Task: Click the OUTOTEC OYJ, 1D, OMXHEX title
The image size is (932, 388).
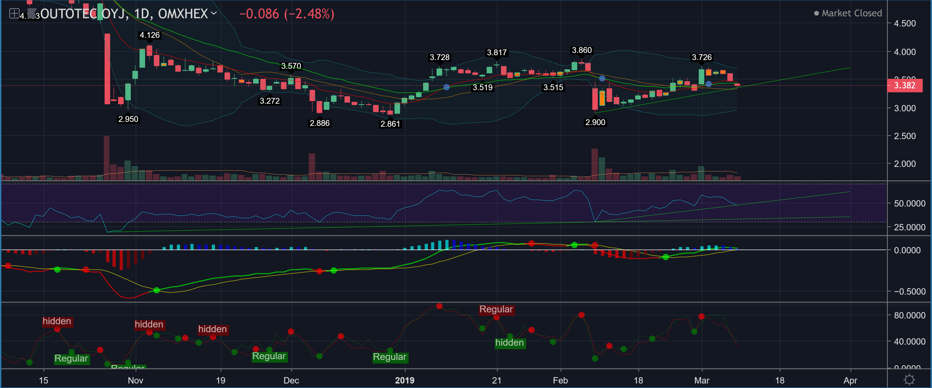Action: coord(124,14)
